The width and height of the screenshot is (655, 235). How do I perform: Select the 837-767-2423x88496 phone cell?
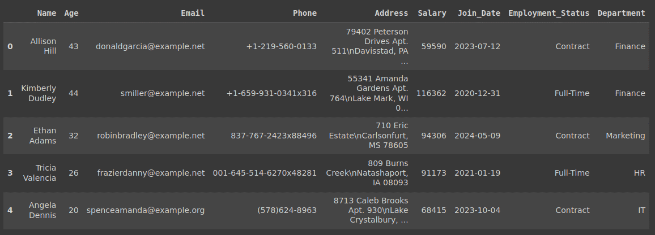tap(274, 136)
